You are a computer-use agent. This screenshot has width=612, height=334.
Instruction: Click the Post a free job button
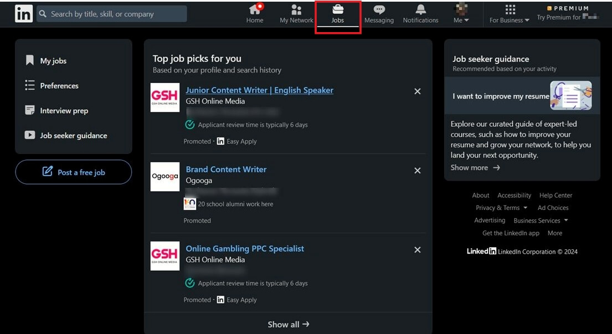click(x=73, y=172)
